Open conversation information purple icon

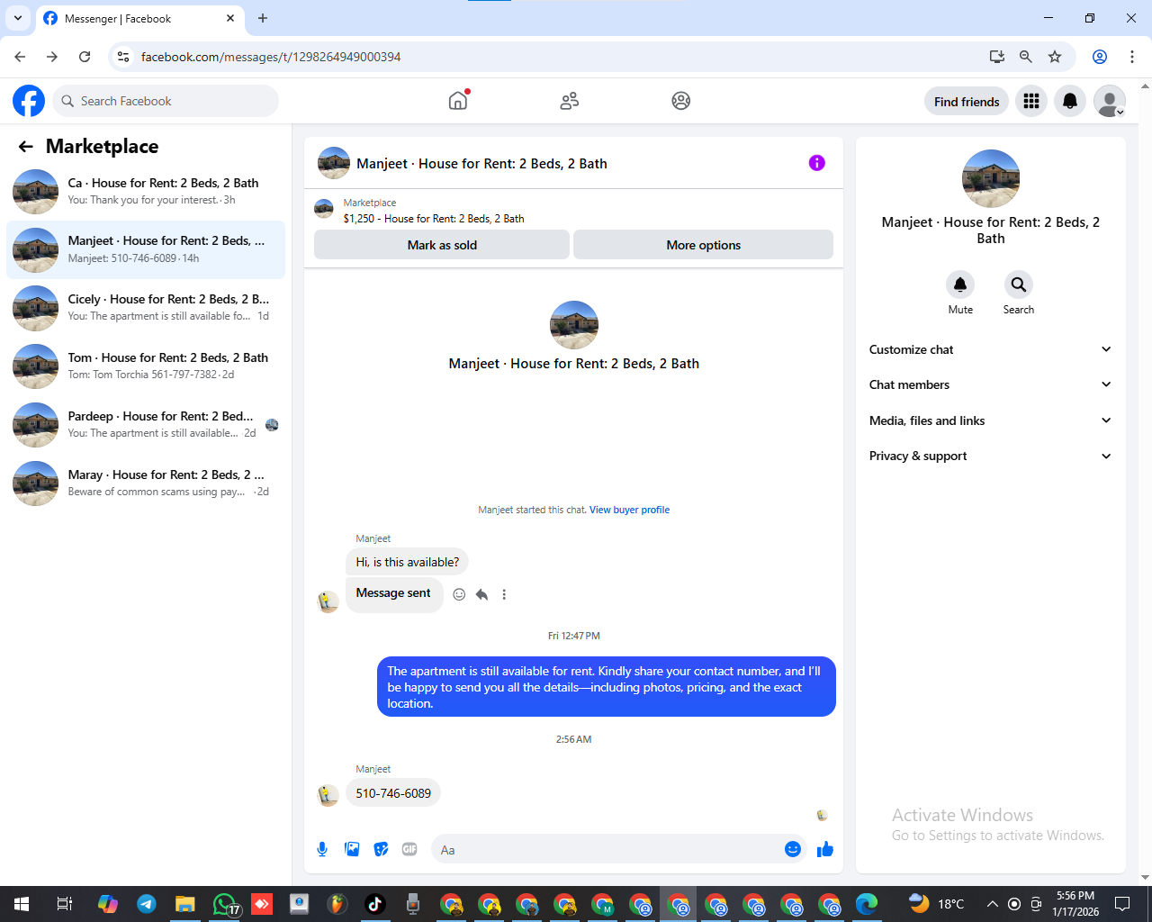[817, 163]
